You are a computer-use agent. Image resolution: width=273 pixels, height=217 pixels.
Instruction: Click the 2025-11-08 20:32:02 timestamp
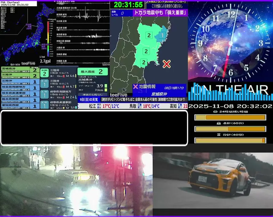(230, 106)
